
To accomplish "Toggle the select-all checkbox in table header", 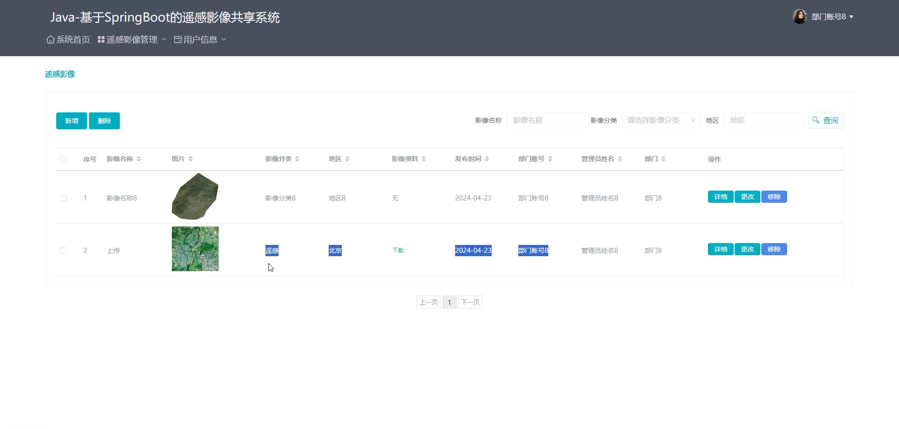I will [x=63, y=159].
